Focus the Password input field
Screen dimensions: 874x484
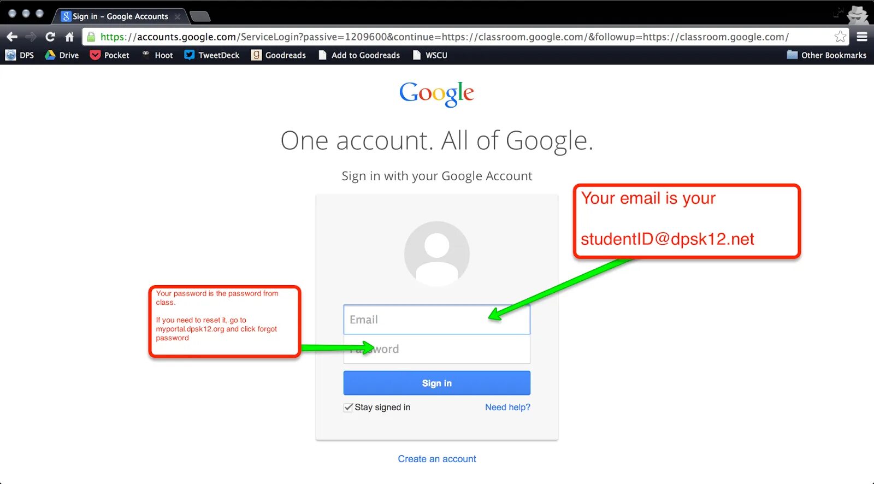437,349
